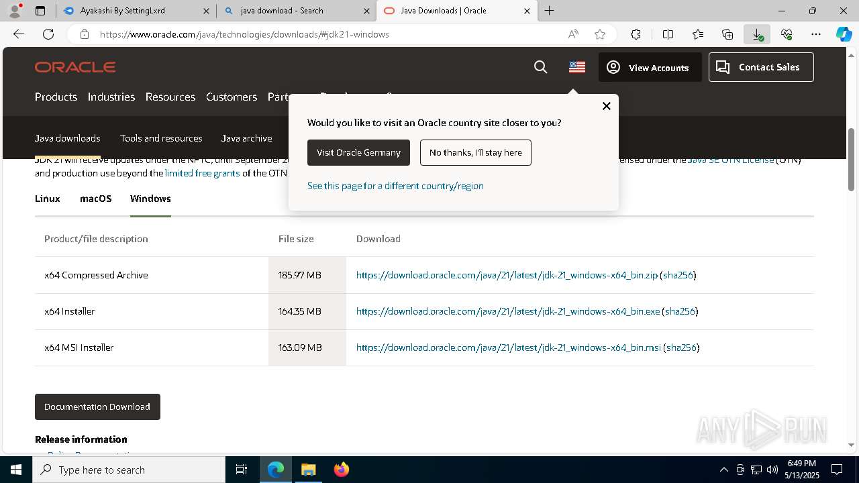Refresh the current page
The image size is (859, 483).
pos(48,34)
